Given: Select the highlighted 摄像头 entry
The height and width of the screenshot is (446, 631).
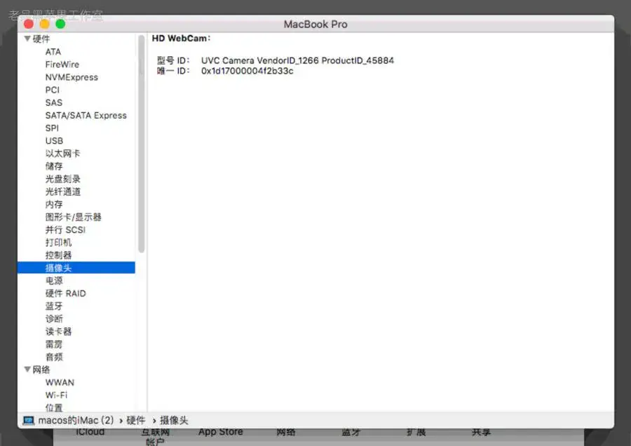Looking at the screenshot, I should pyautogui.click(x=76, y=268).
